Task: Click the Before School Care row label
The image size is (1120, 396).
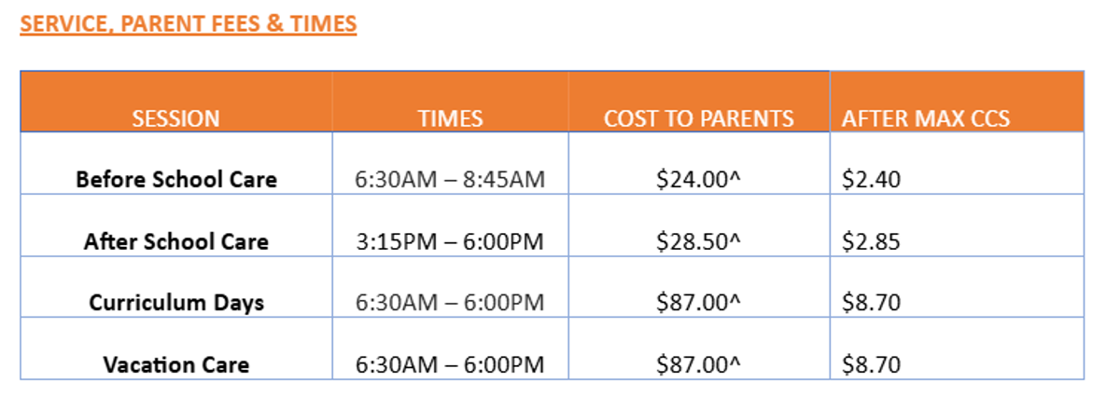Action: click(176, 179)
